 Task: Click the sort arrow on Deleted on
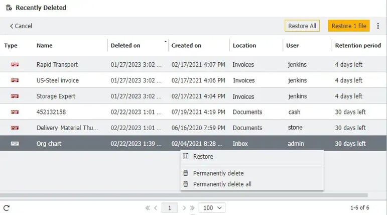point(165,42)
